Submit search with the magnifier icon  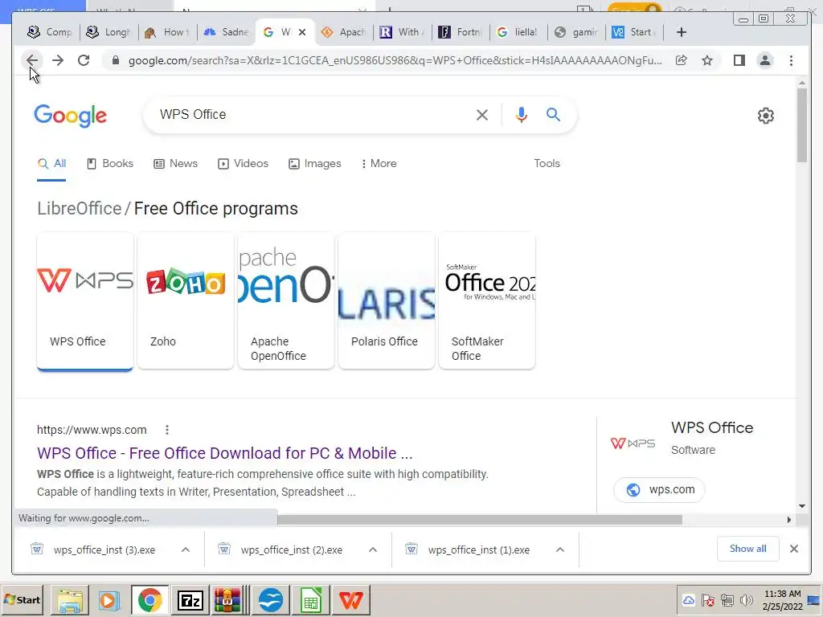tap(553, 114)
